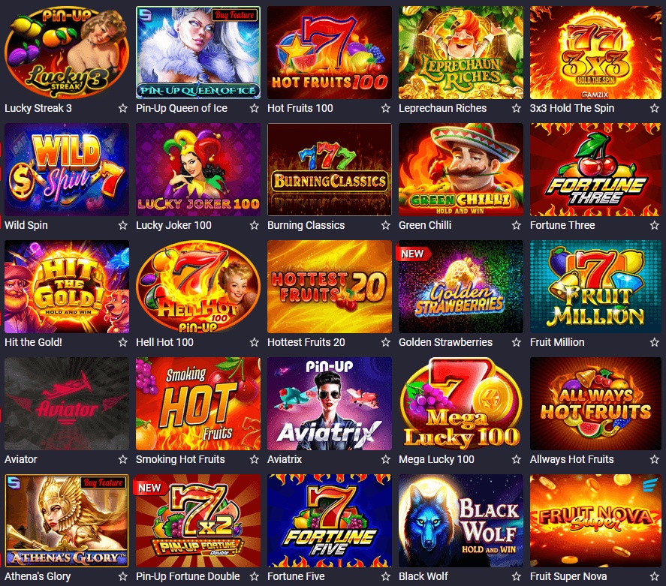Favorite the Lucky Streak 3 game star
Viewport: 666px width, 586px height.
pyautogui.click(x=122, y=108)
